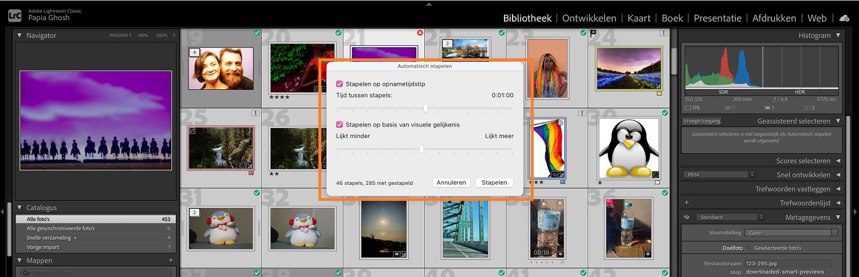Hide the top module panel with arrow
Image resolution: width=859 pixels, height=277 pixels.
pyautogui.click(x=429, y=3)
